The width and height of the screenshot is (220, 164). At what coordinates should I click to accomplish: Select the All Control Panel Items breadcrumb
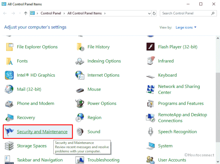85,13
